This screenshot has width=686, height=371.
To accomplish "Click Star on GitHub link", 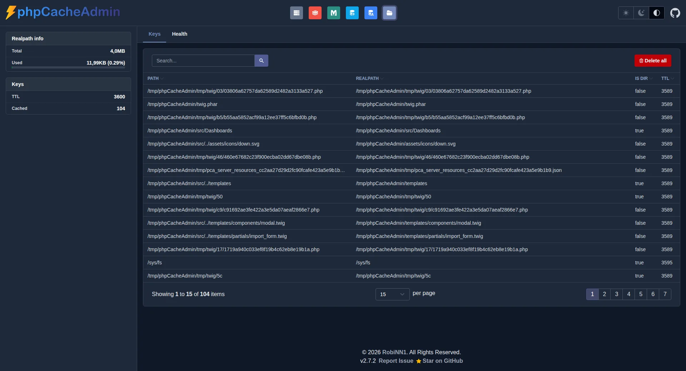I will [x=439, y=361].
